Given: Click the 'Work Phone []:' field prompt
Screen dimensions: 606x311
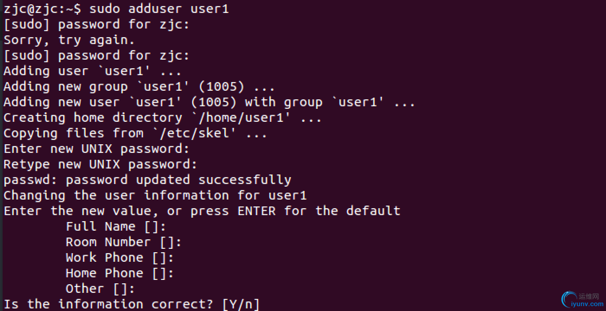Looking at the screenshot, I should point(120,258).
